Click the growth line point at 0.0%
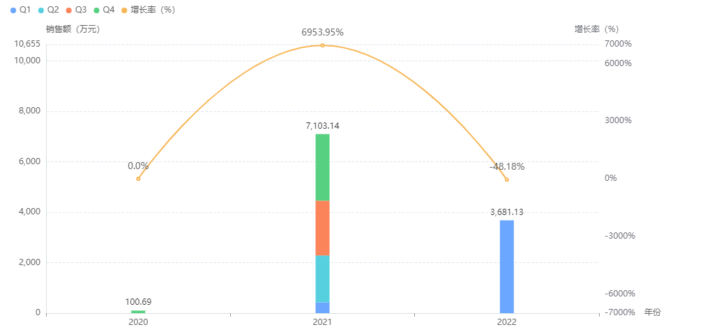719x334 pixels. (x=138, y=179)
